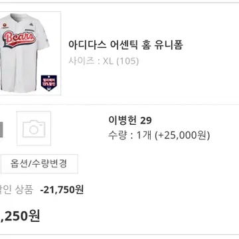Select the 이병헌 29 marking option name
239x239 pixels.
tap(130, 121)
